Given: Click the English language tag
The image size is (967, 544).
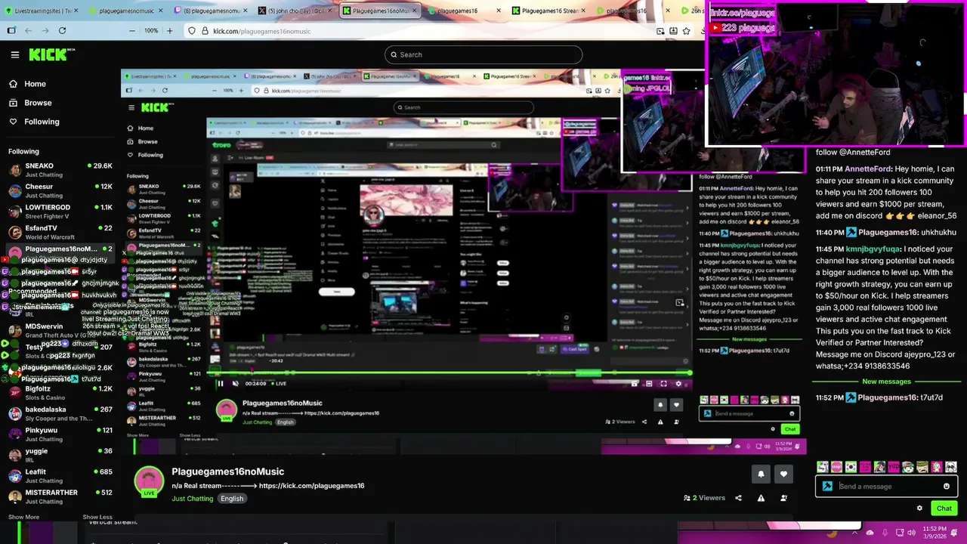Looking at the screenshot, I should [x=232, y=499].
